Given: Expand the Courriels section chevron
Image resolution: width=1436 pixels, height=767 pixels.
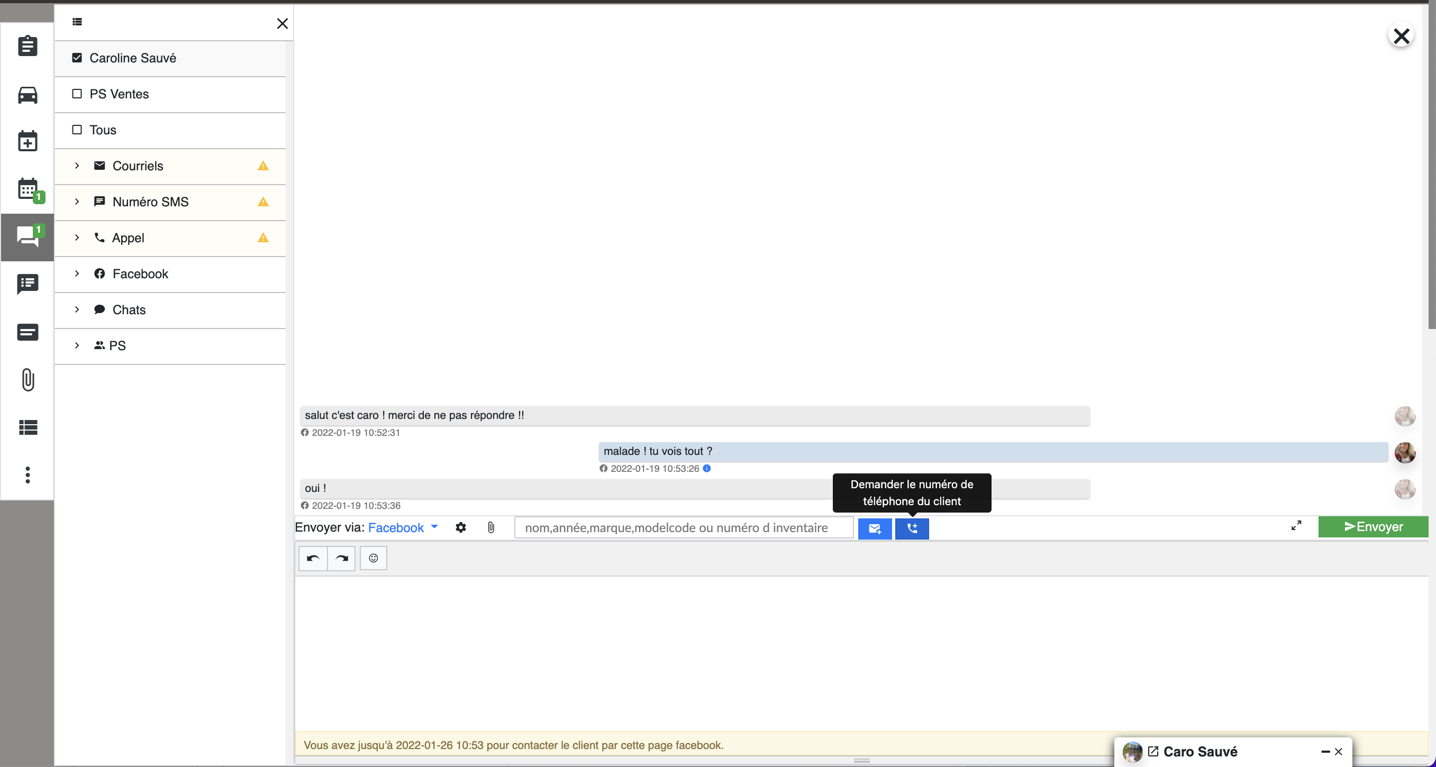Looking at the screenshot, I should click(x=77, y=166).
